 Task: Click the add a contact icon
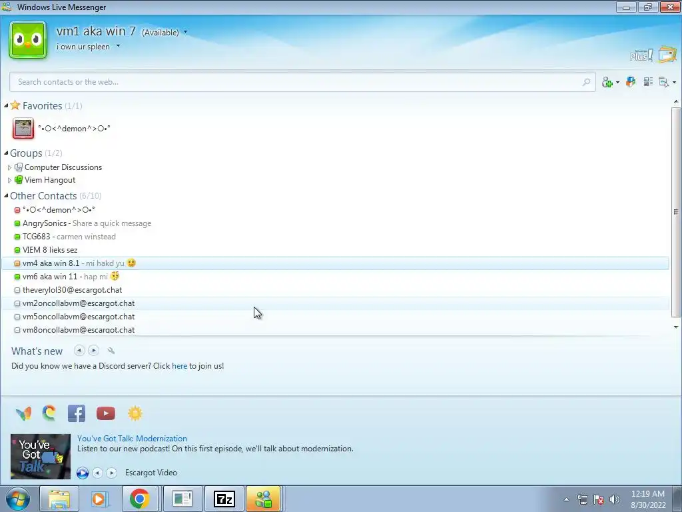607,82
